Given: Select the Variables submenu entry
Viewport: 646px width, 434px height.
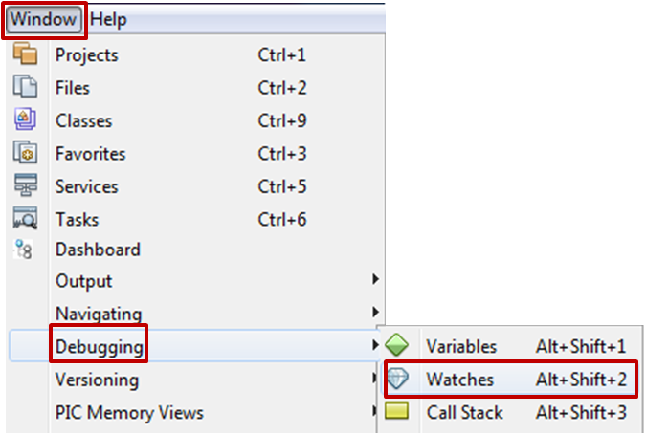Looking at the screenshot, I should coord(461,346).
